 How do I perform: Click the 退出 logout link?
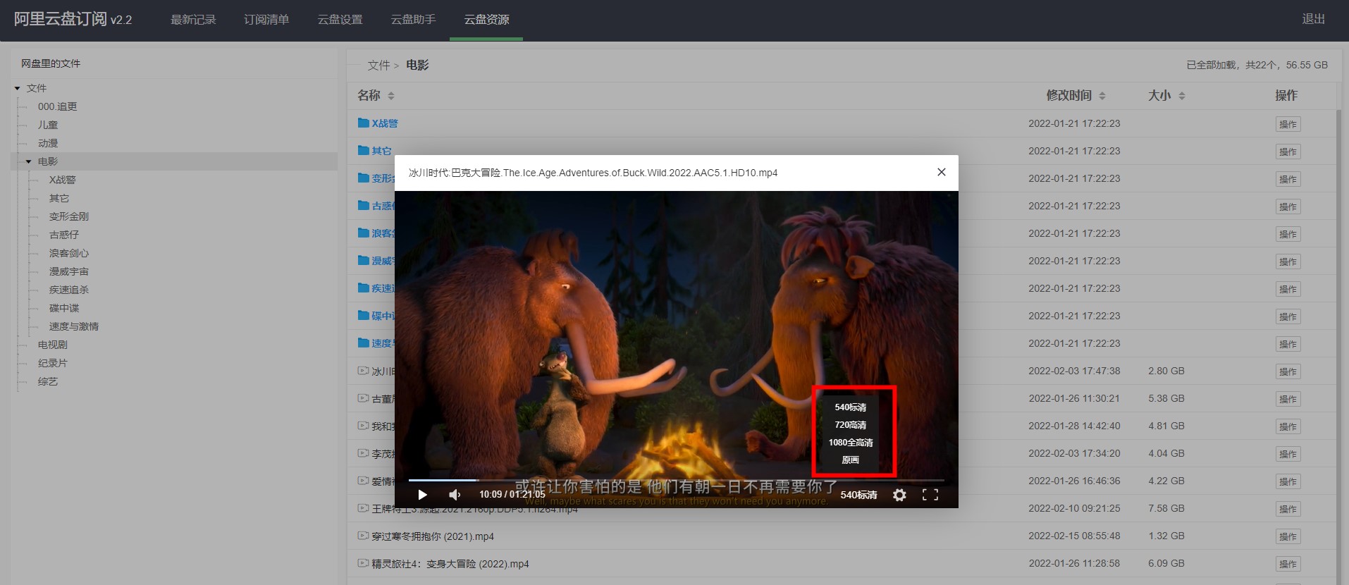pyautogui.click(x=1313, y=19)
